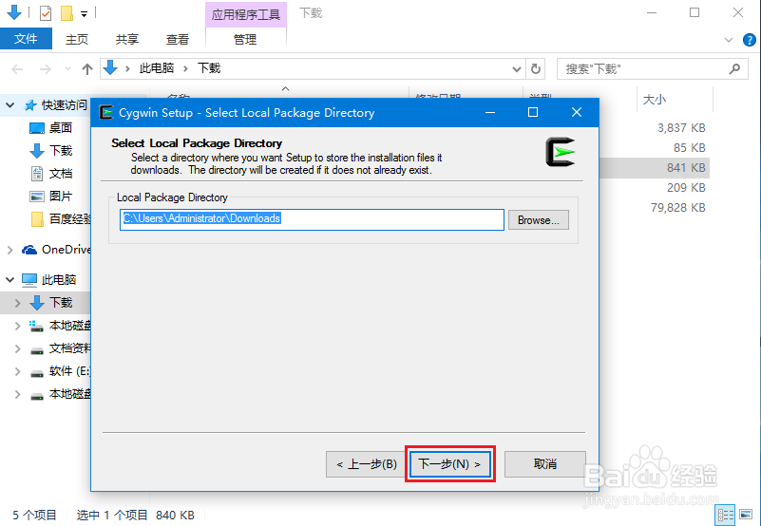Select 快速访问 in the navigation pane
The width and height of the screenshot is (761, 526).
[64, 104]
